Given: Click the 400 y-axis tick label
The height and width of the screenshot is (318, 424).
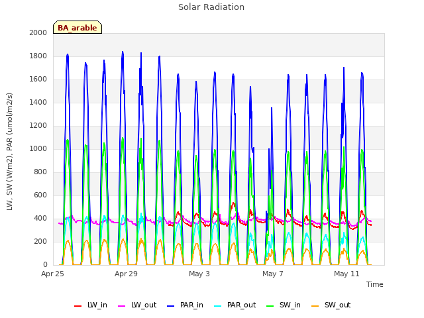Looking at the screenshot, I should (x=40, y=218).
